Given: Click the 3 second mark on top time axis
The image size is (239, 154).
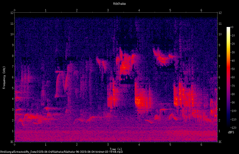Looking at the screenshot, I should pos(108,10).
